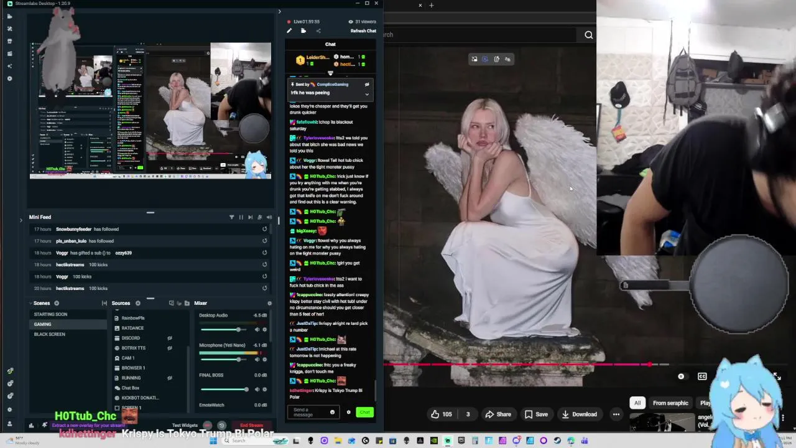
Task: Select the Chat tab header
Action: click(330, 44)
